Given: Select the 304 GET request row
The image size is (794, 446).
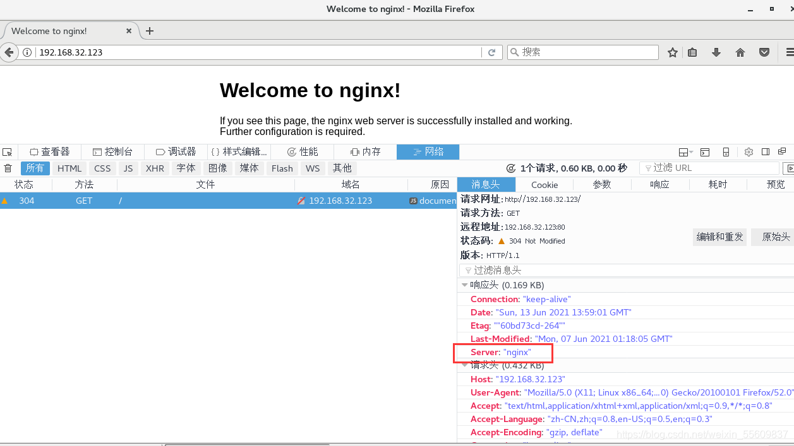Looking at the screenshot, I should tap(228, 201).
